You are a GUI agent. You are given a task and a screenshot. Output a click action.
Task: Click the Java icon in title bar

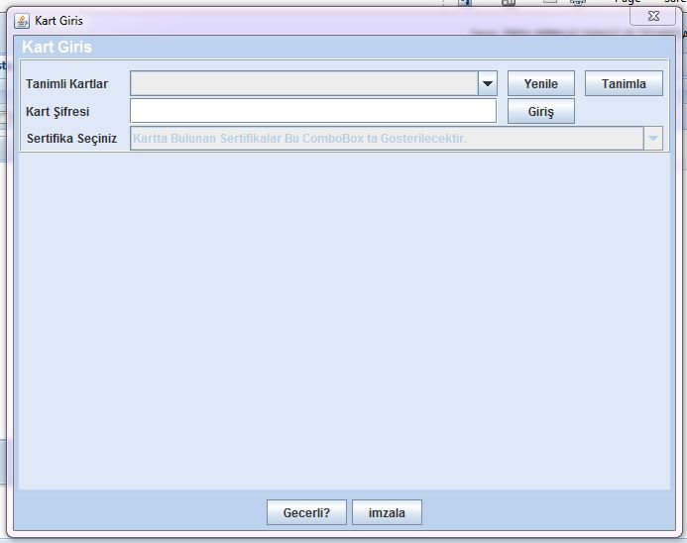(22, 21)
